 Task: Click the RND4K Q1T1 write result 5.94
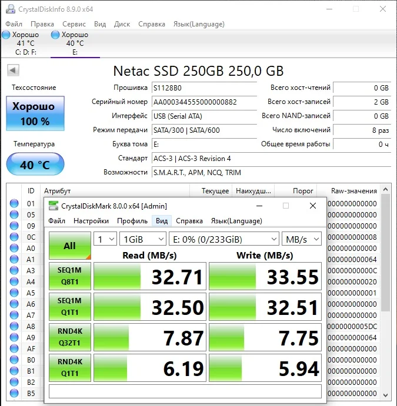coord(265,368)
